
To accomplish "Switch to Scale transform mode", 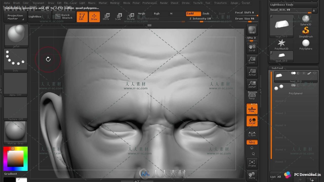I will [x=118, y=17].
